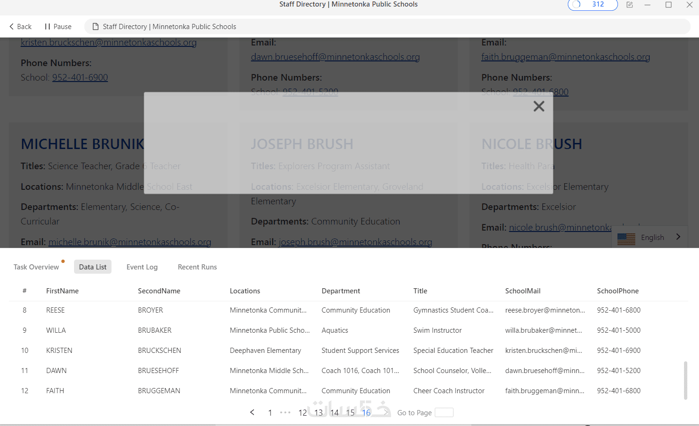699x426 pixels.
Task: Open michelle.brunik@minnetonkaschools.org email link
Action: coord(130,242)
